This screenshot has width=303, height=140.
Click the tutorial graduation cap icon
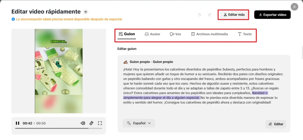pos(86,12)
